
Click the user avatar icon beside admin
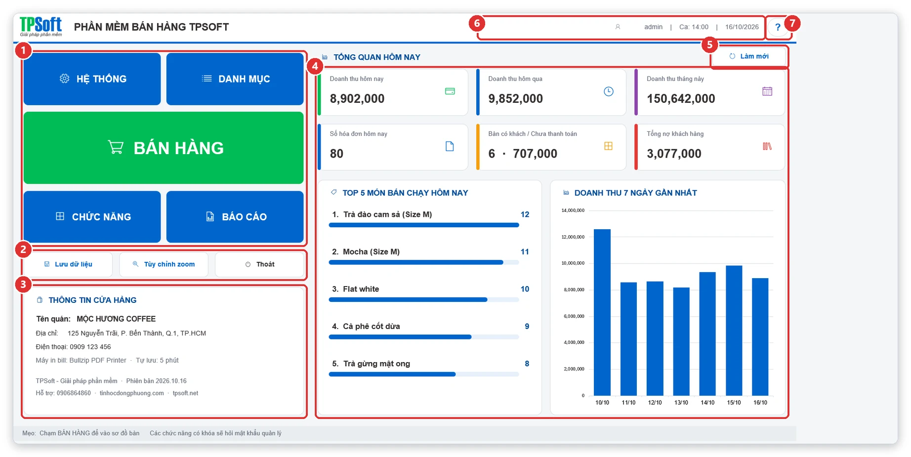(618, 27)
